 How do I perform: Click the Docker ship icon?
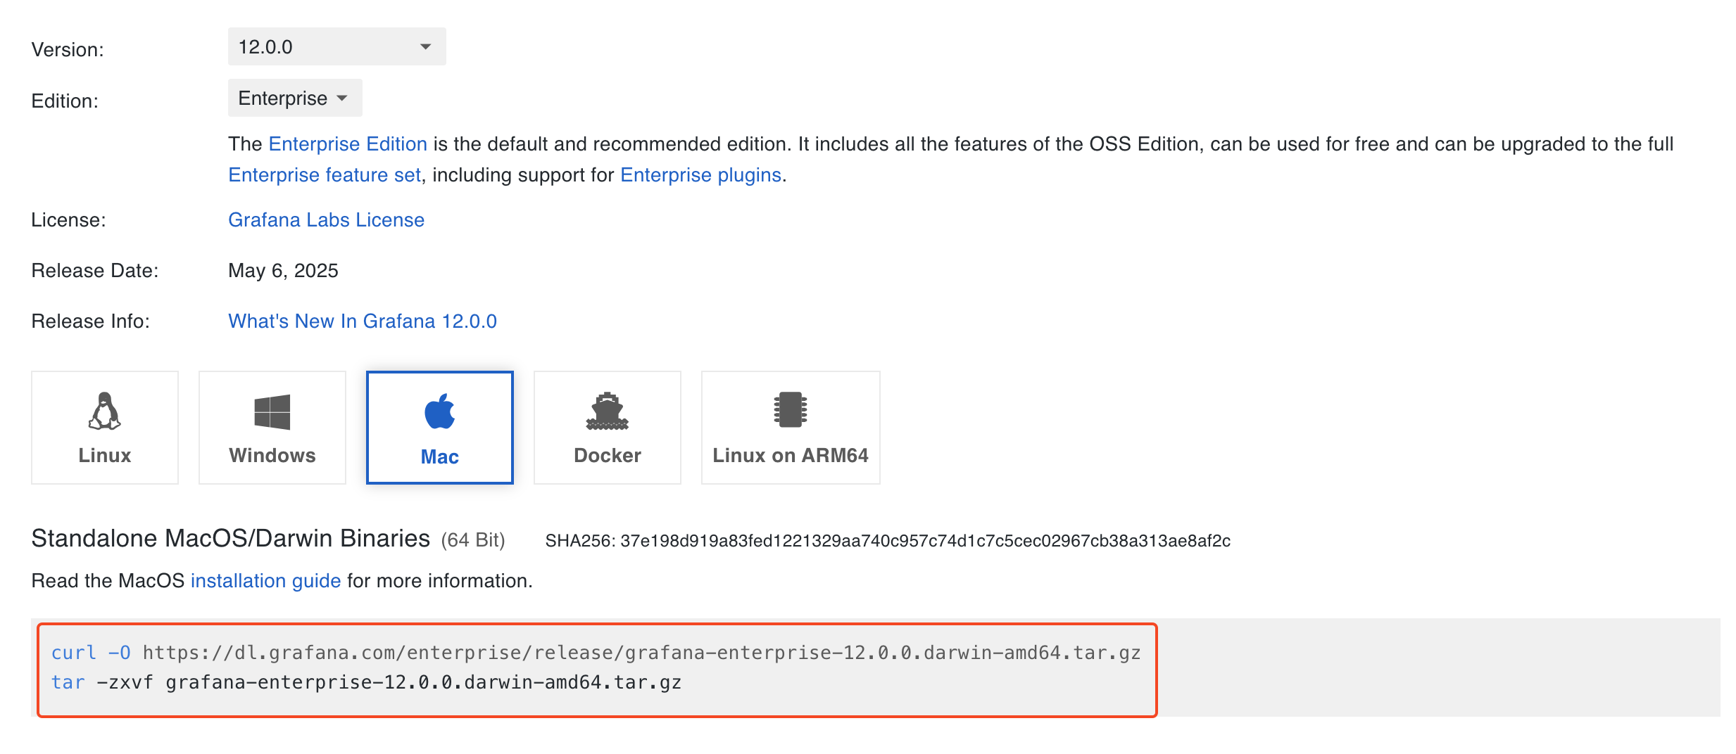[x=608, y=411]
